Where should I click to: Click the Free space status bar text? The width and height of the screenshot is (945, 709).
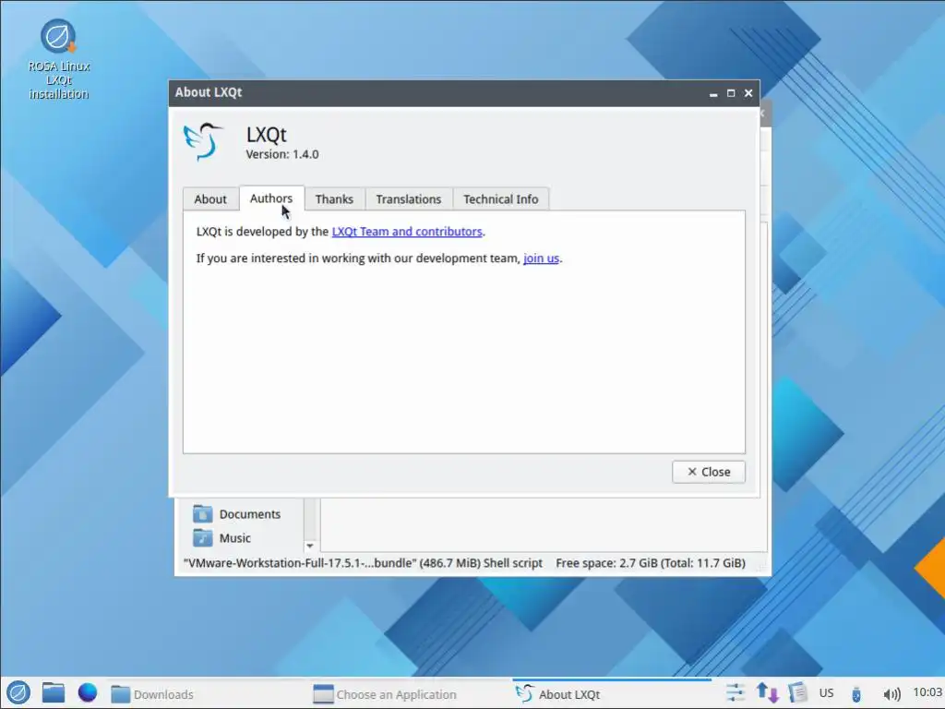(651, 563)
